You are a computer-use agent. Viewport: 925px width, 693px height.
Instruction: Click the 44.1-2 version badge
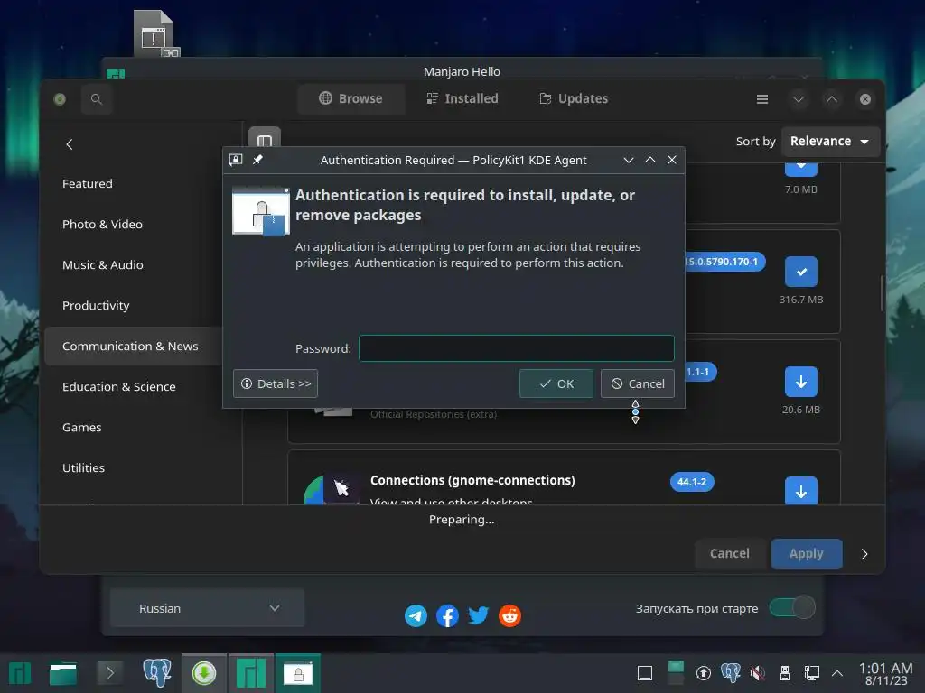(x=692, y=482)
